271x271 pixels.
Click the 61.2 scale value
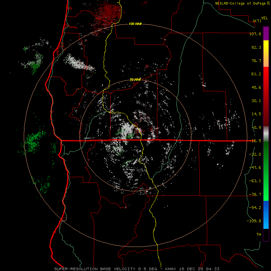click(256, 74)
